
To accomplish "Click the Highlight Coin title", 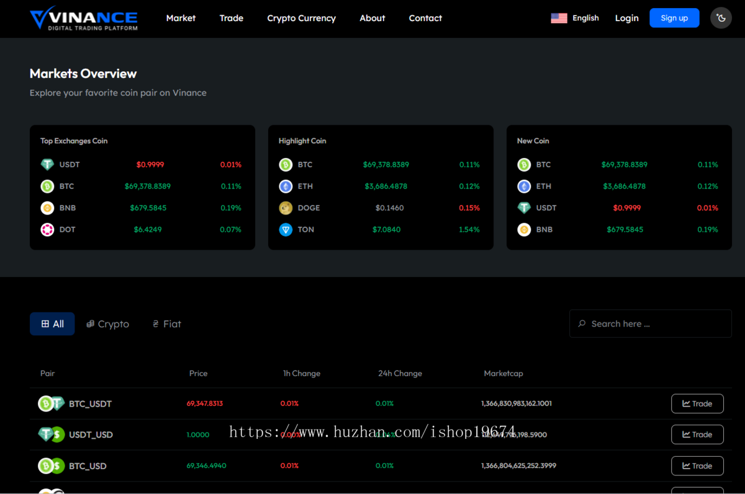I will click(x=302, y=141).
